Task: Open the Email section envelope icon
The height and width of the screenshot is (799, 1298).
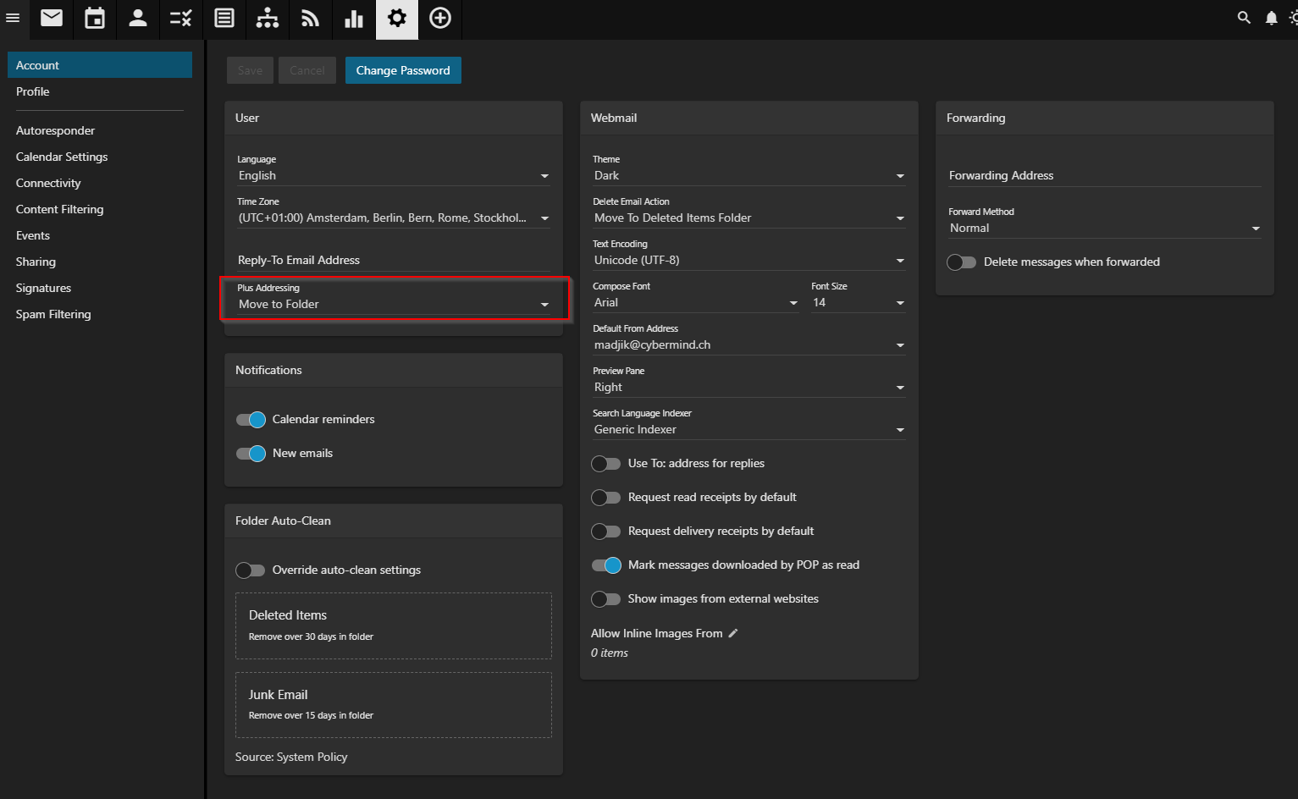Action: tap(52, 19)
